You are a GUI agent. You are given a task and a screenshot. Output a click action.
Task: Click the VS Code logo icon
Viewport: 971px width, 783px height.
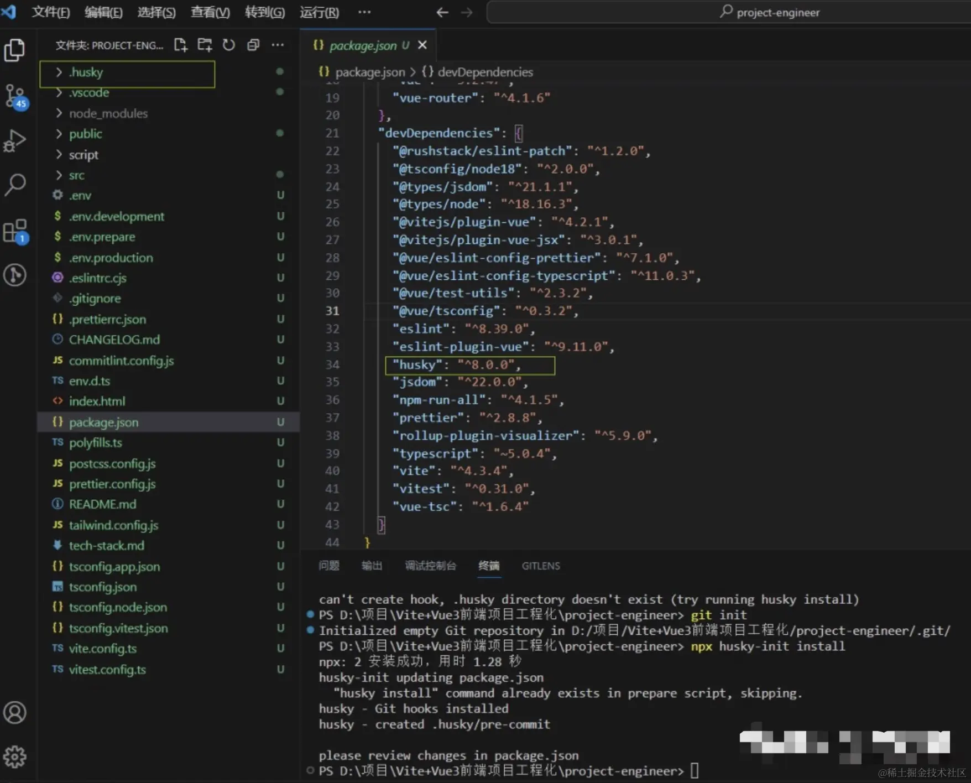pyautogui.click(x=9, y=12)
